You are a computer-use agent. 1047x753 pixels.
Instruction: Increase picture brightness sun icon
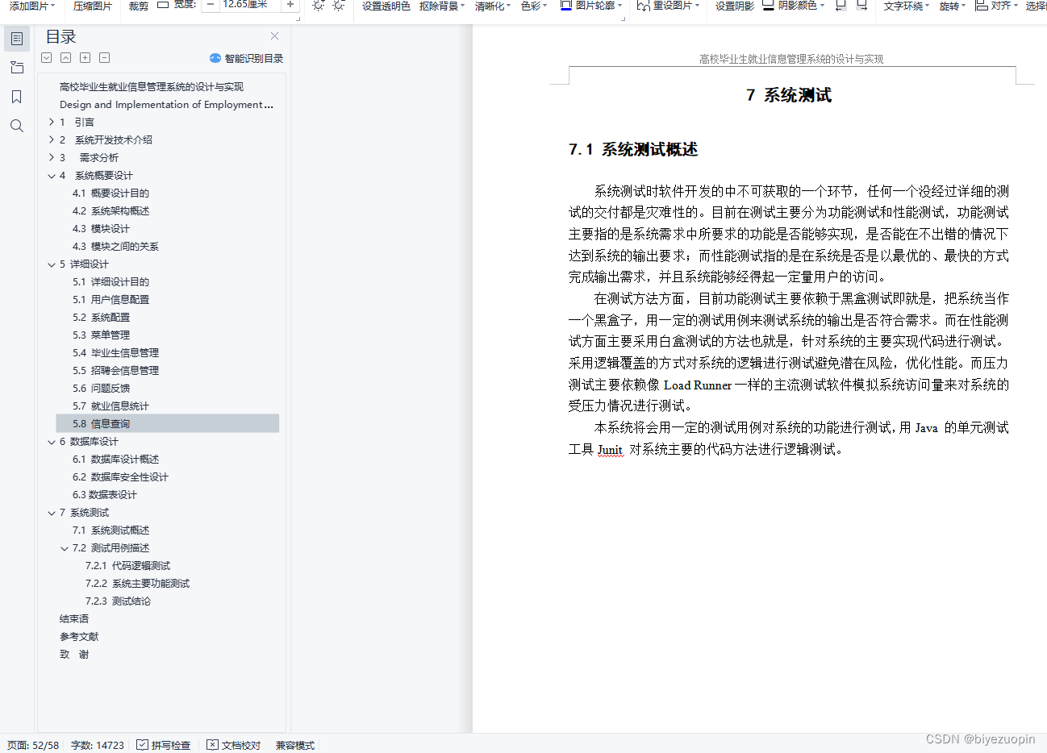pyautogui.click(x=319, y=6)
